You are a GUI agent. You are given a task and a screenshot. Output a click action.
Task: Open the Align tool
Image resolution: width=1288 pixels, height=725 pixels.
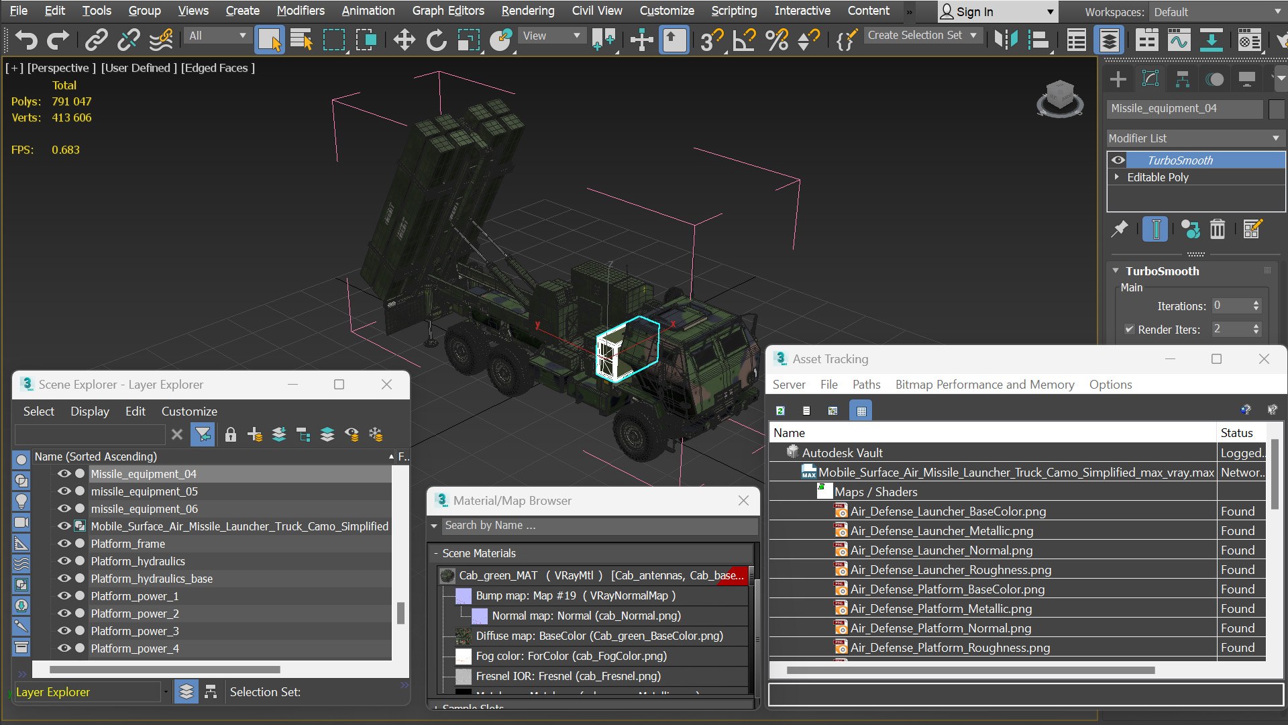click(x=1038, y=40)
